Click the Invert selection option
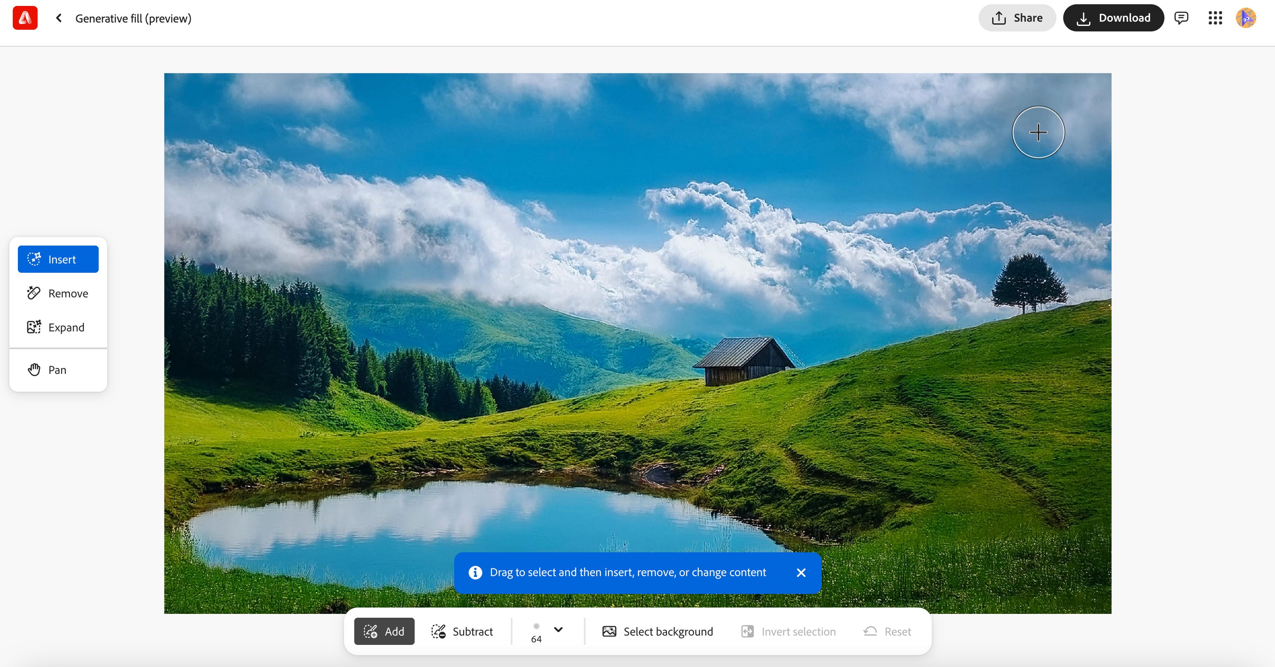 788,631
